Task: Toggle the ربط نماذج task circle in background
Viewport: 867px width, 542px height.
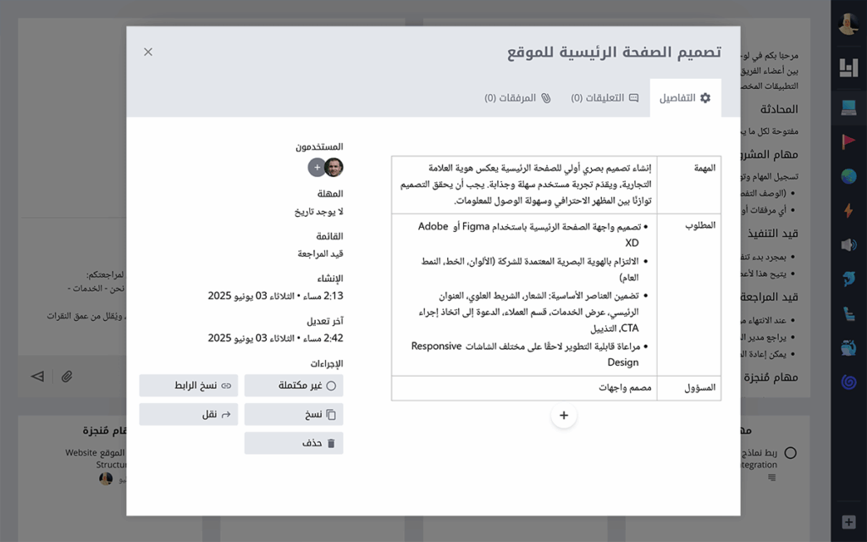Action: pyautogui.click(x=791, y=454)
